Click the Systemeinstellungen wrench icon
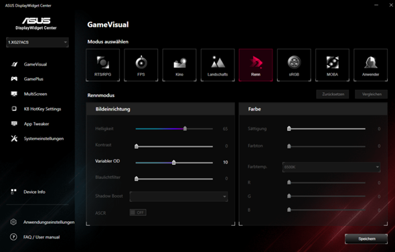 (14, 139)
